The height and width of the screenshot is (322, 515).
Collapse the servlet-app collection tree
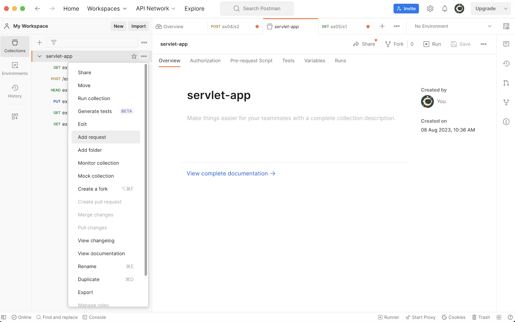pos(39,56)
